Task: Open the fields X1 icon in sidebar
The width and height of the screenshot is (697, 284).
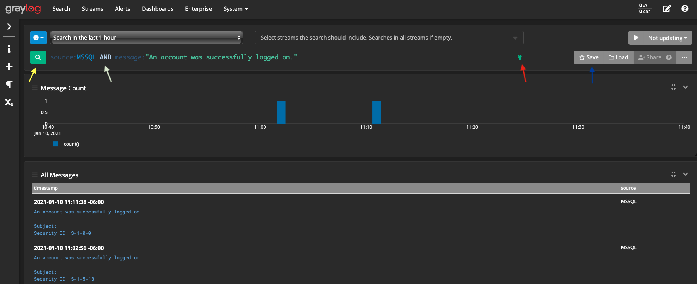Action: click(x=9, y=103)
